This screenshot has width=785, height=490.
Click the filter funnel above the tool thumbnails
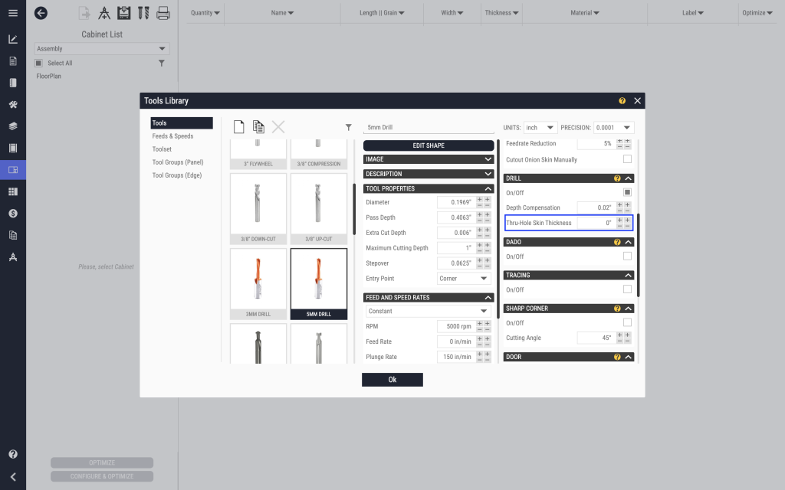tap(348, 128)
